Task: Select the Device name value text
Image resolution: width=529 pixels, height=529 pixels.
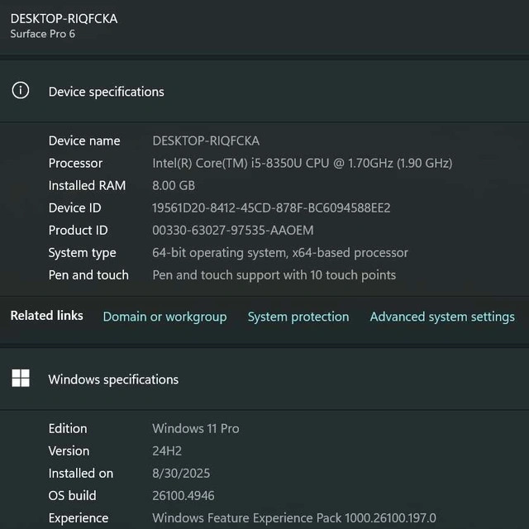Action: point(206,141)
